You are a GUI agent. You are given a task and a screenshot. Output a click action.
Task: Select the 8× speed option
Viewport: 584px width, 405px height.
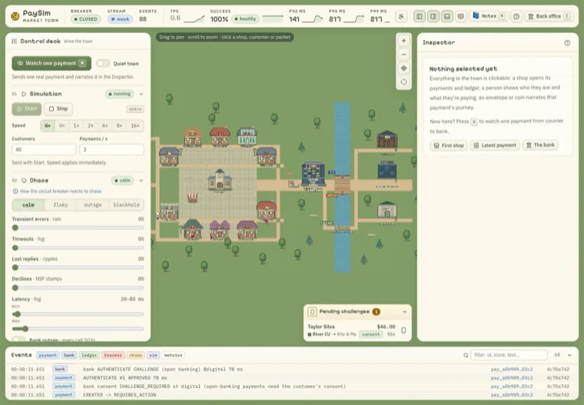pyautogui.click(x=119, y=125)
